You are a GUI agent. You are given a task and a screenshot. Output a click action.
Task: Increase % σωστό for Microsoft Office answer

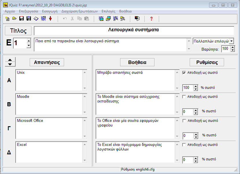196,134
